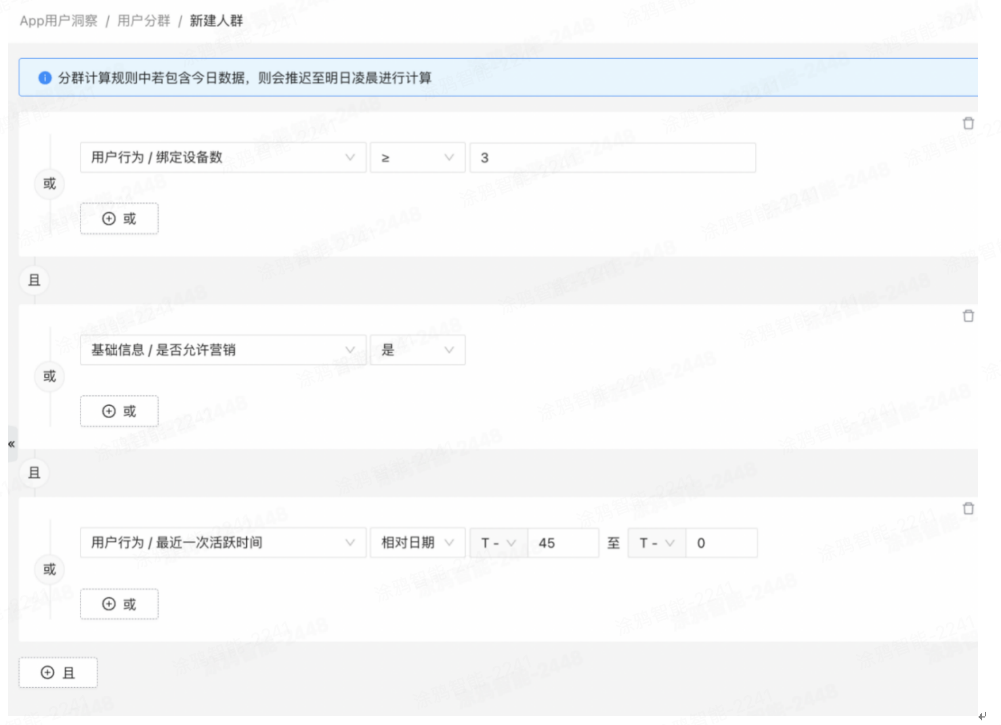Open 基础信息 / 是否允许营销 dropdown

[223, 350]
